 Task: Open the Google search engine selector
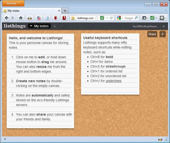tap(120, 18)
